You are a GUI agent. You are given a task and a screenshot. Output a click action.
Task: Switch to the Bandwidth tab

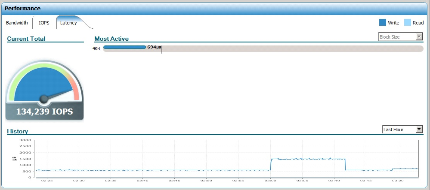tap(17, 23)
